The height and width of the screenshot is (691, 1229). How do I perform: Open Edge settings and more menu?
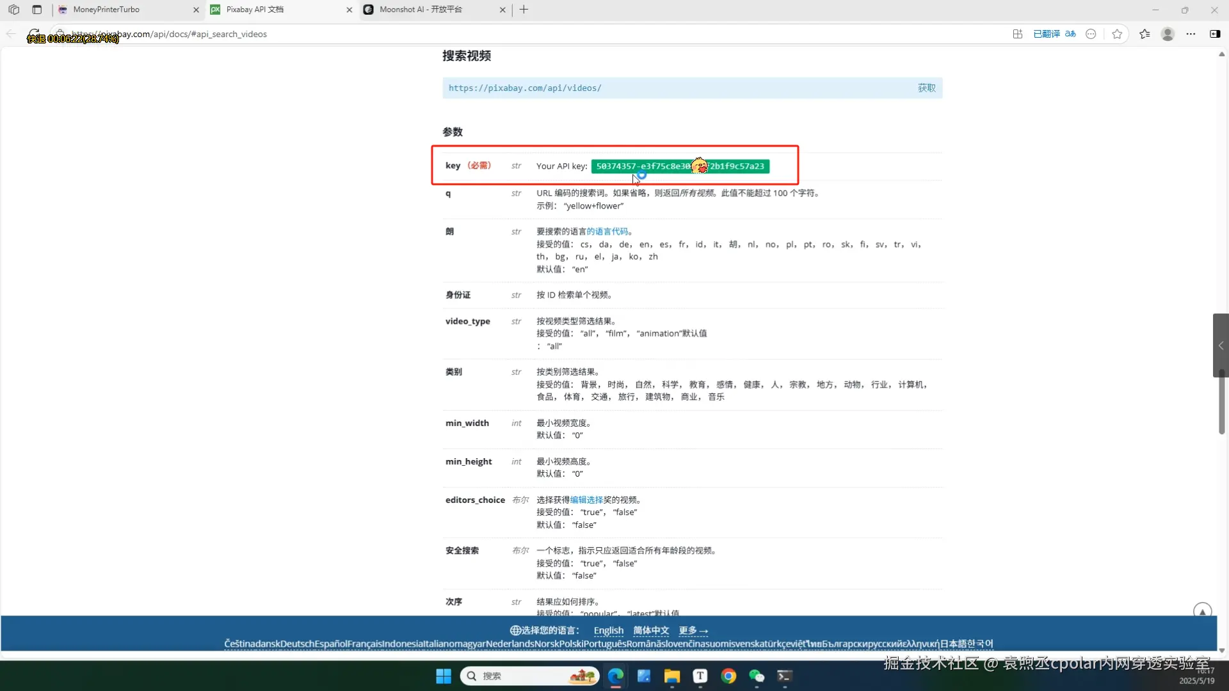1191,34
